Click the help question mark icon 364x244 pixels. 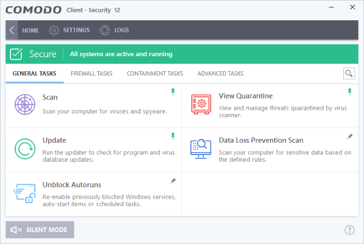349,230
